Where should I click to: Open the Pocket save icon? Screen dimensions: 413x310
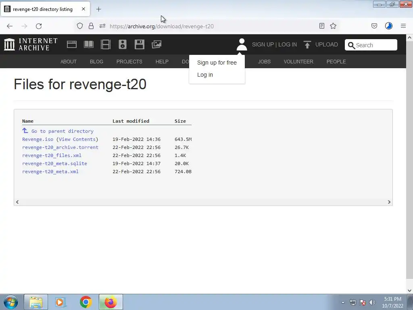click(374, 26)
